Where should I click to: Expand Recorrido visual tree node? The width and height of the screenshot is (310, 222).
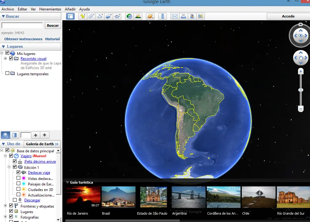[5, 58]
